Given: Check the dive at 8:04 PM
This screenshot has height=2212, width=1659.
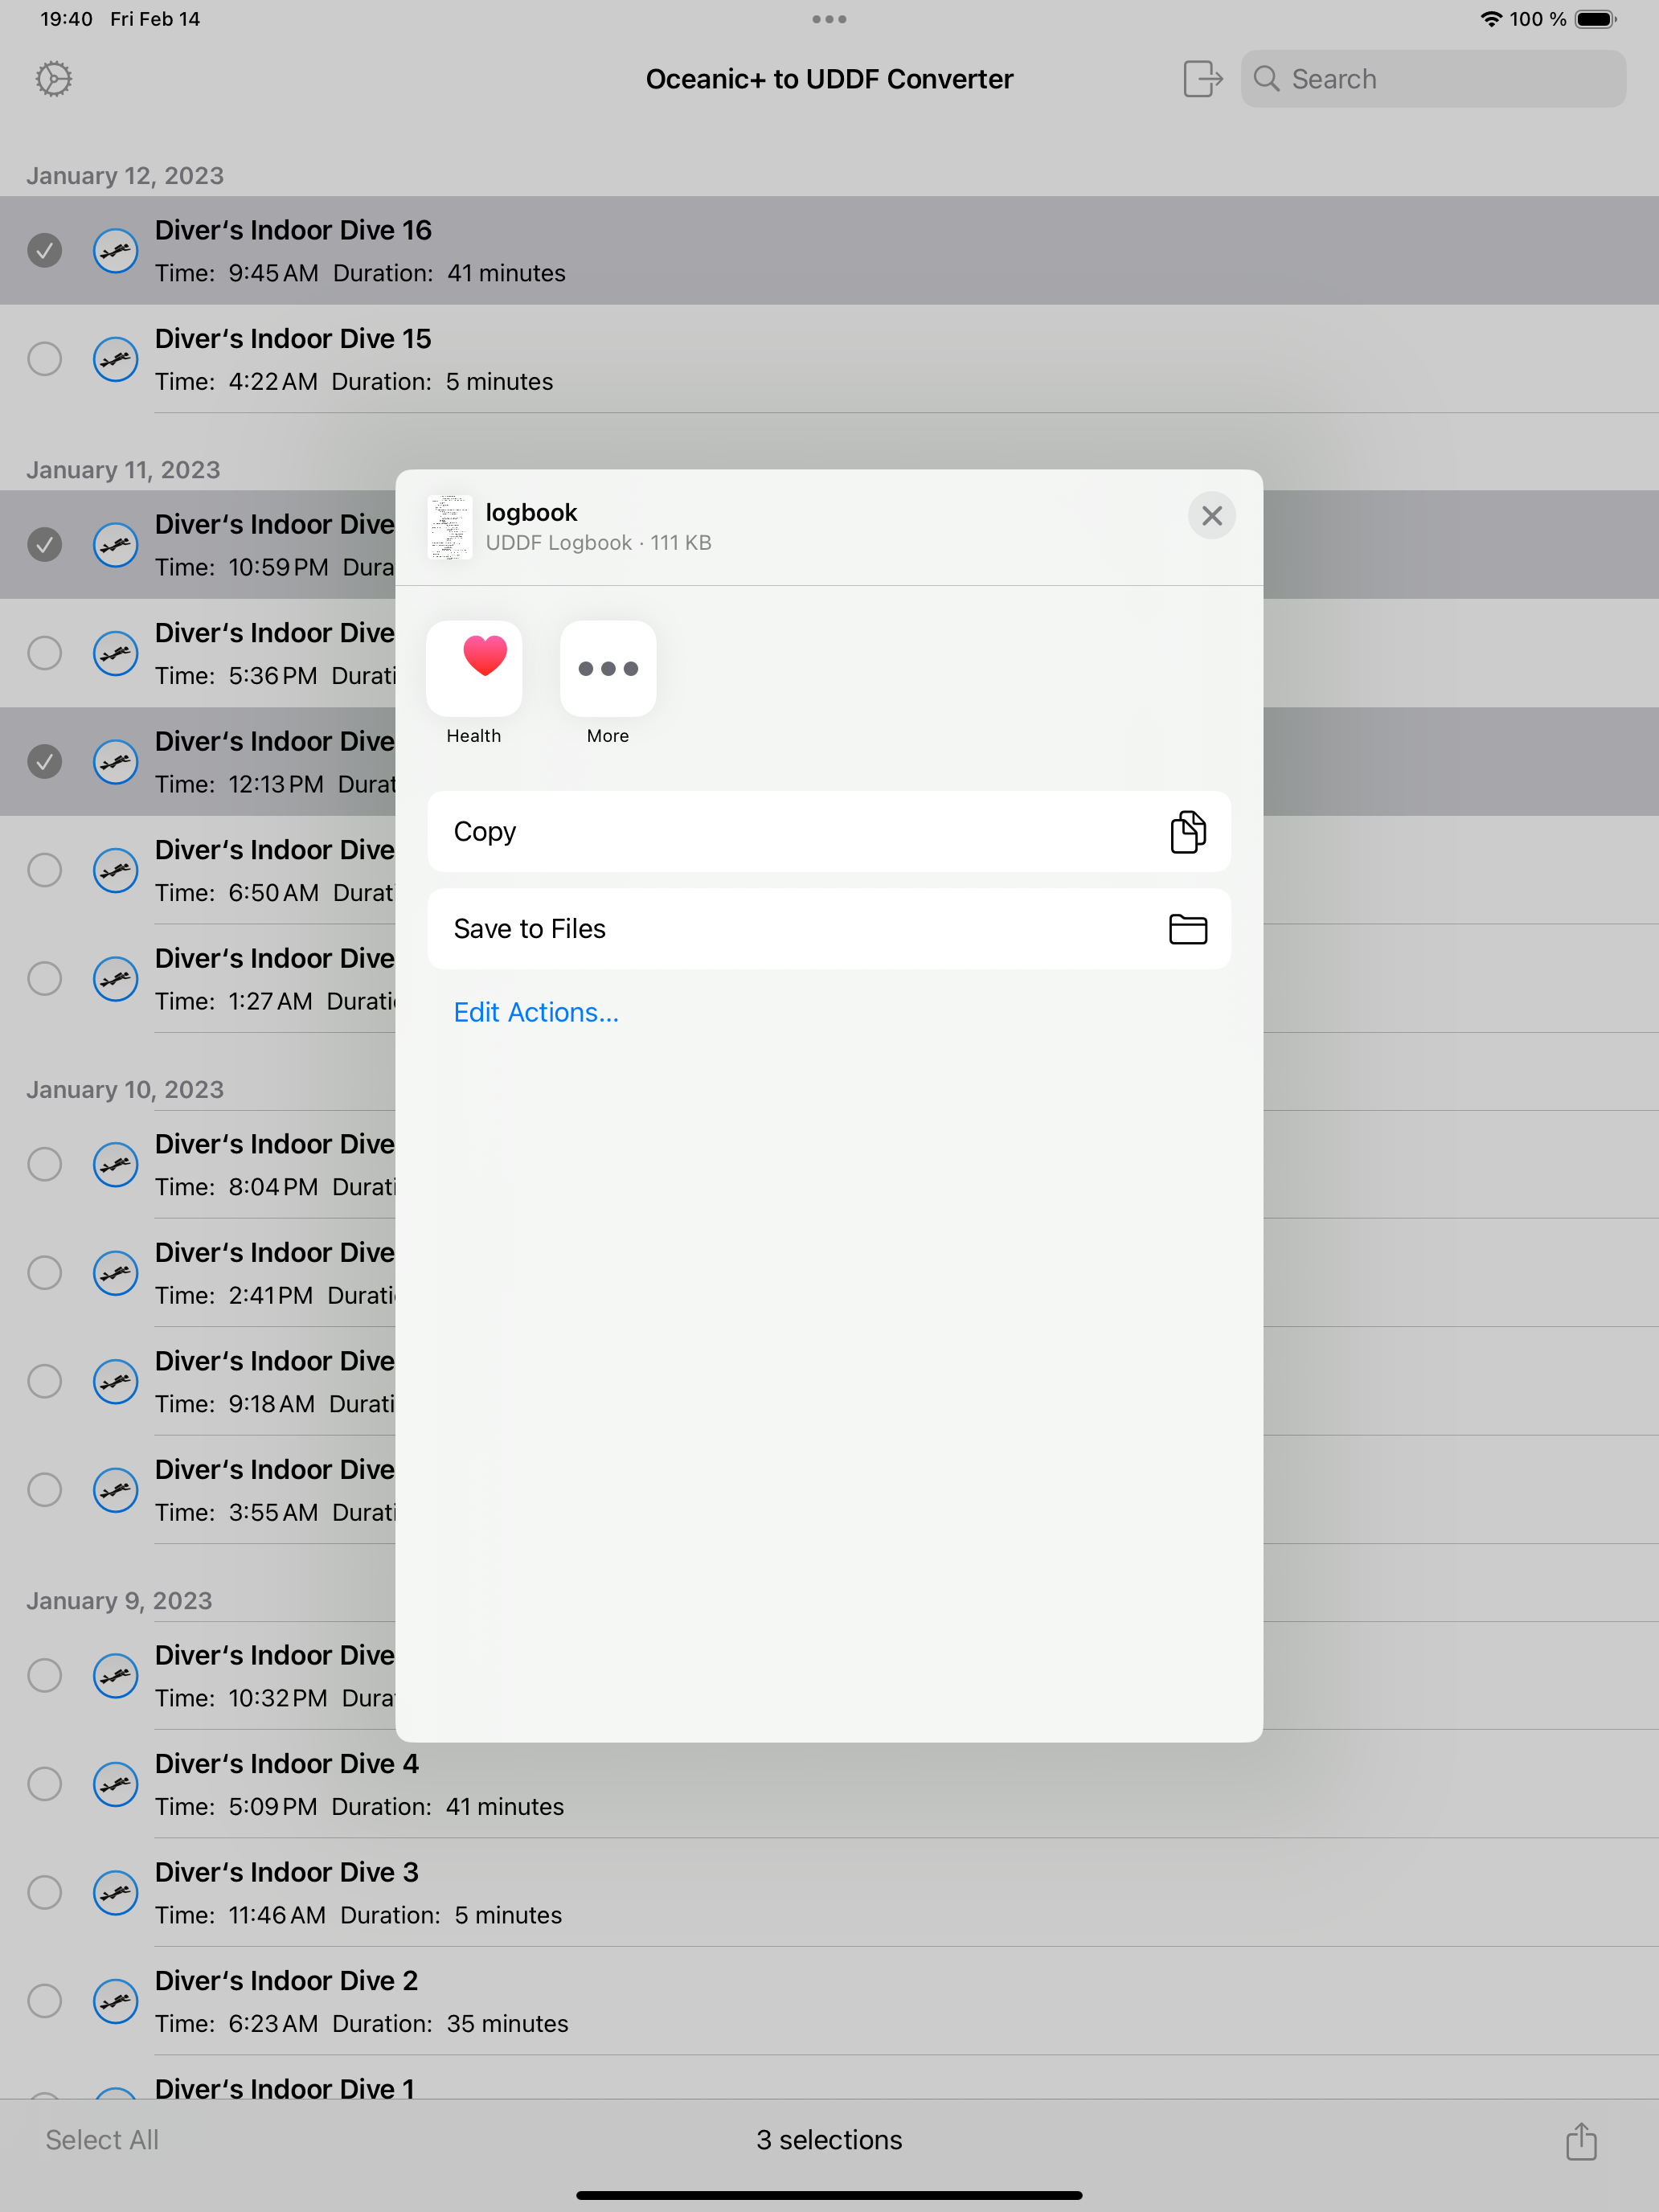Looking at the screenshot, I should coord(45,1164).
